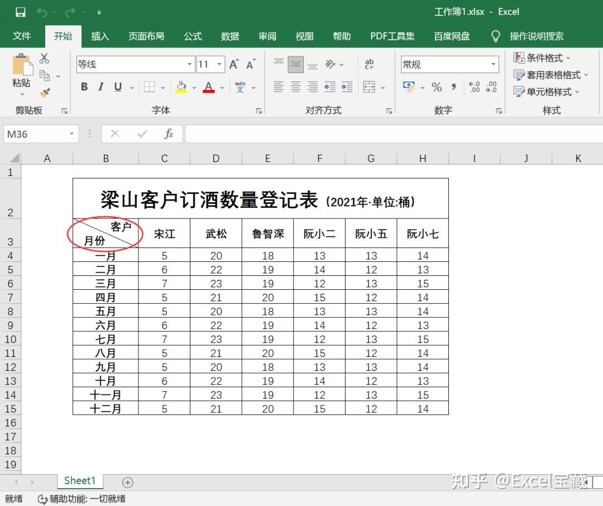Click the 套用表格格式 button
603x506 pixels.
551,74
